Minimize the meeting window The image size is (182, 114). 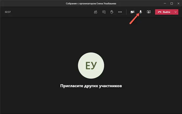[x=165, y=3]
